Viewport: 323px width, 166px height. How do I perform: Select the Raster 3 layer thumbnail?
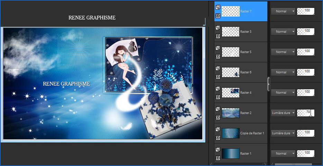pyautogui.click(x=231, y=32)
